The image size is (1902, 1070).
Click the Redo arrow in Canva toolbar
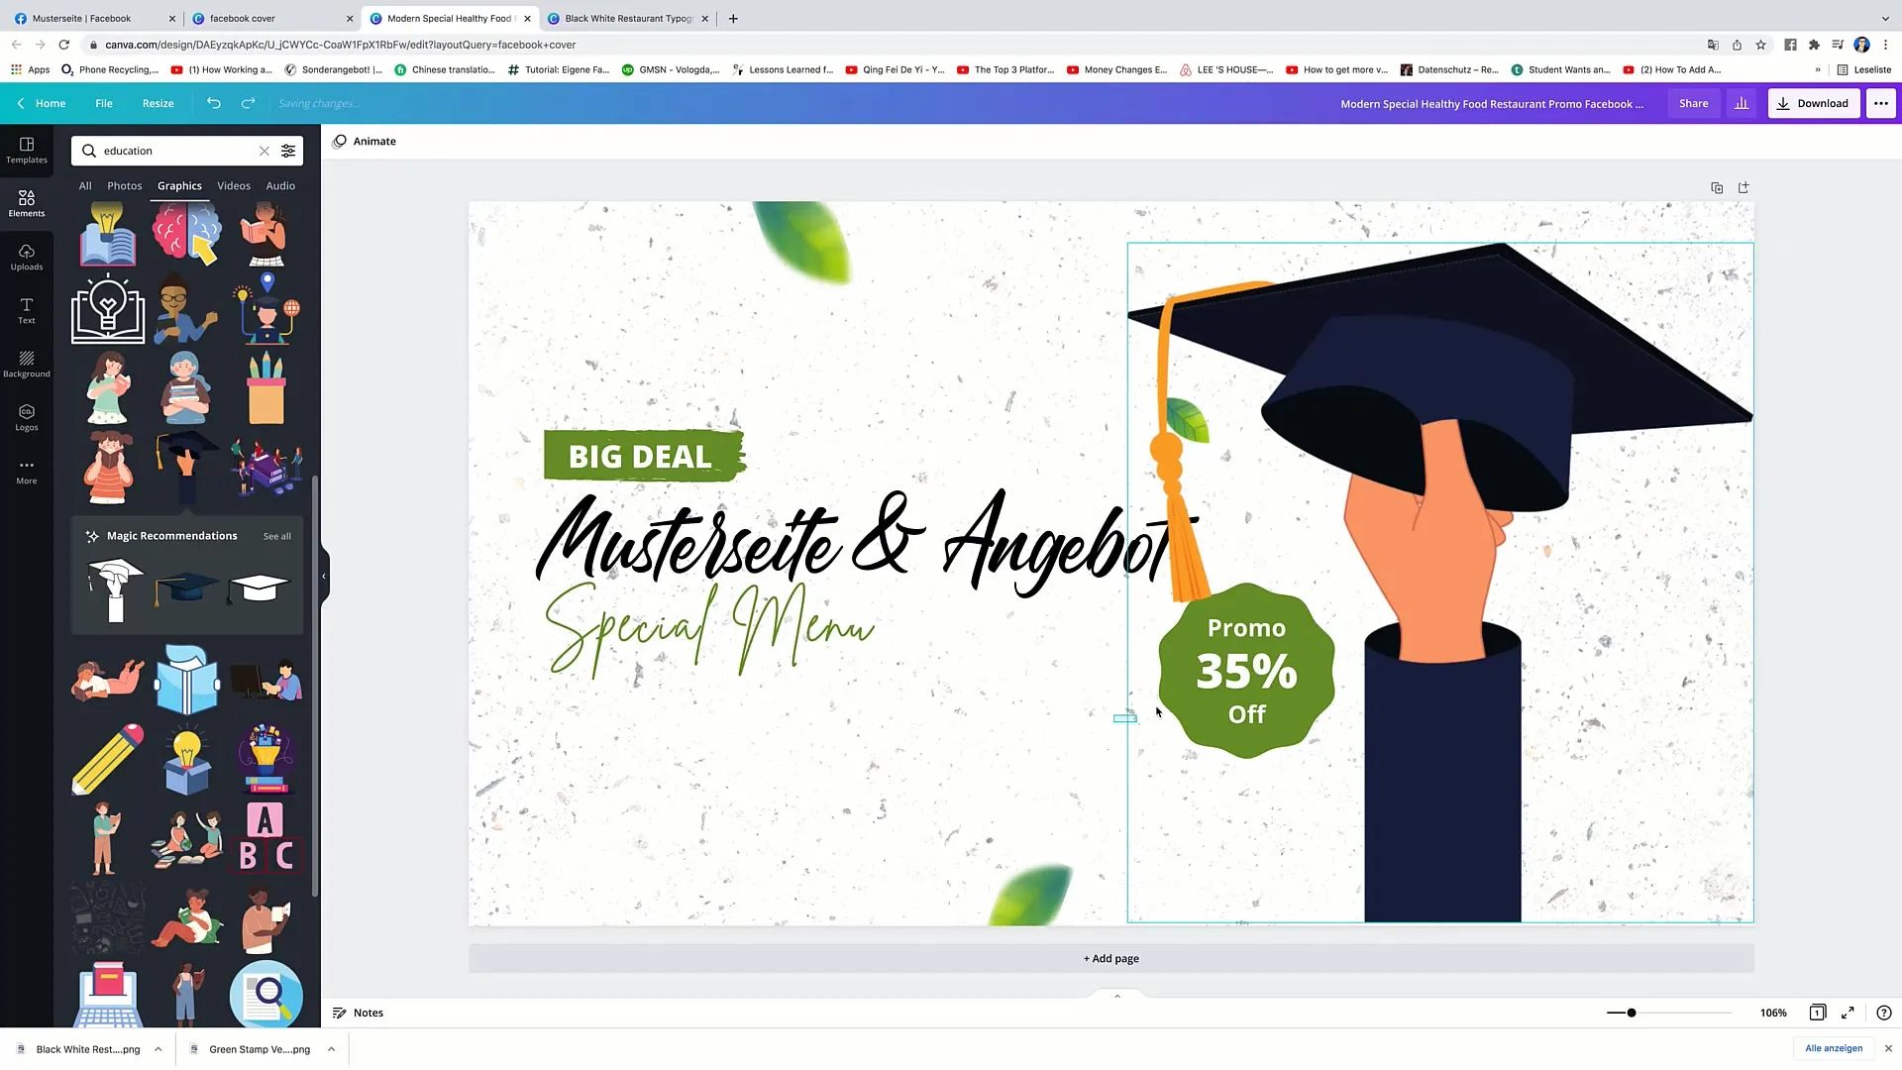coord(249,103)
